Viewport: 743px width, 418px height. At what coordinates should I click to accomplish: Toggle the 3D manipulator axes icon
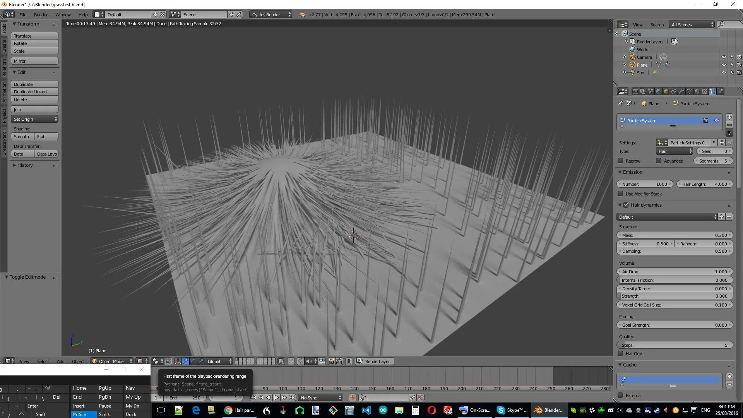click(178, 361)
